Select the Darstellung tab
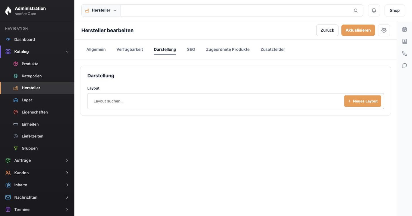 165,49
